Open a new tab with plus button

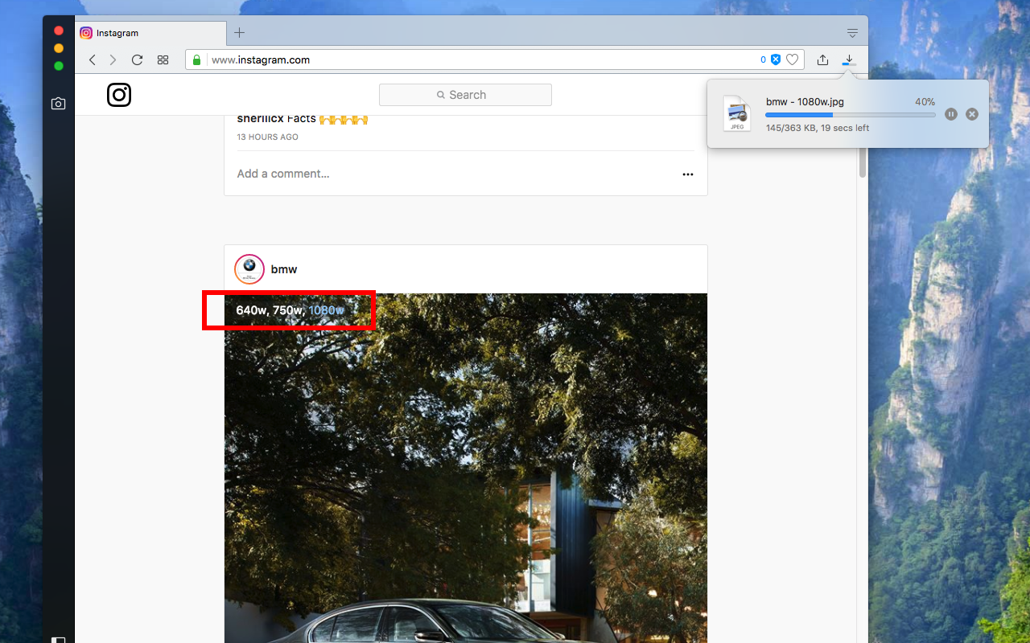click(x=239, y=32)
